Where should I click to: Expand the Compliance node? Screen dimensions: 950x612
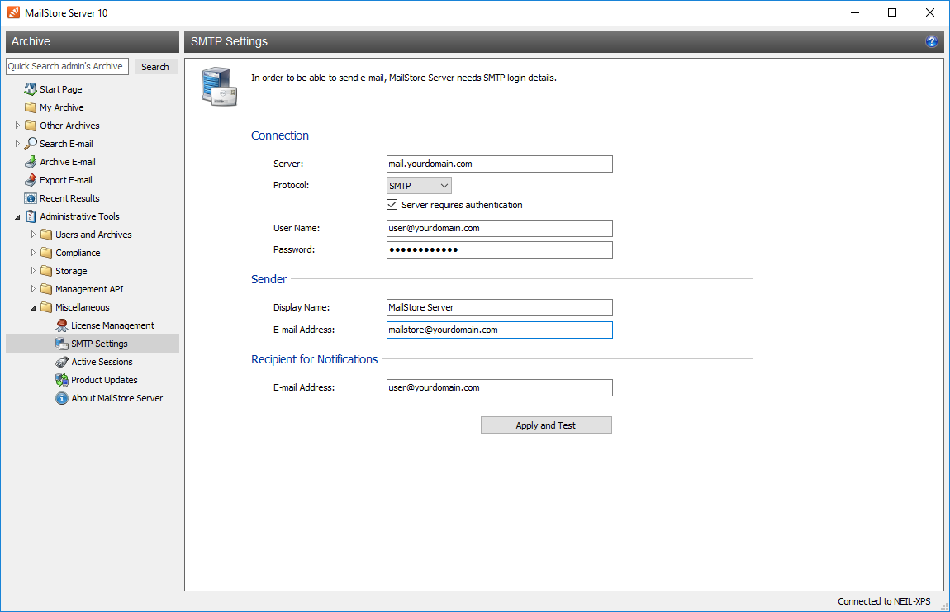tap(33, 253)
